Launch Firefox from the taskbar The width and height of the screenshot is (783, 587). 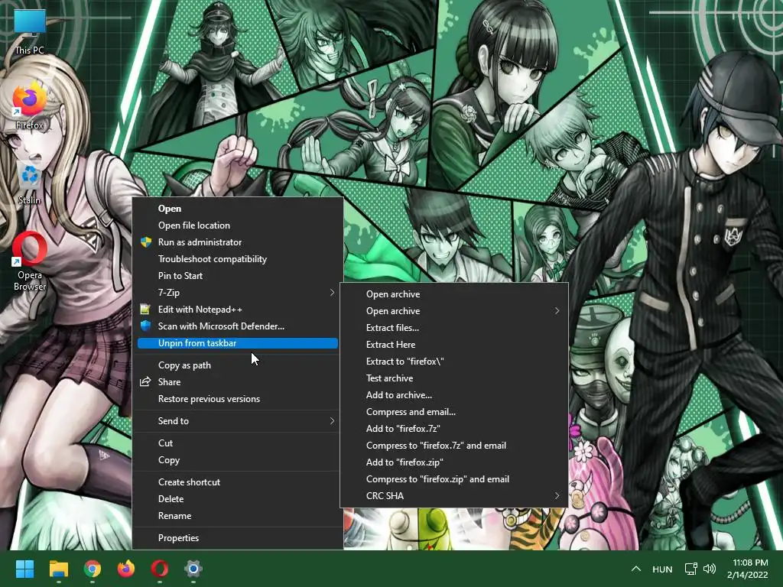click(126, 569)
